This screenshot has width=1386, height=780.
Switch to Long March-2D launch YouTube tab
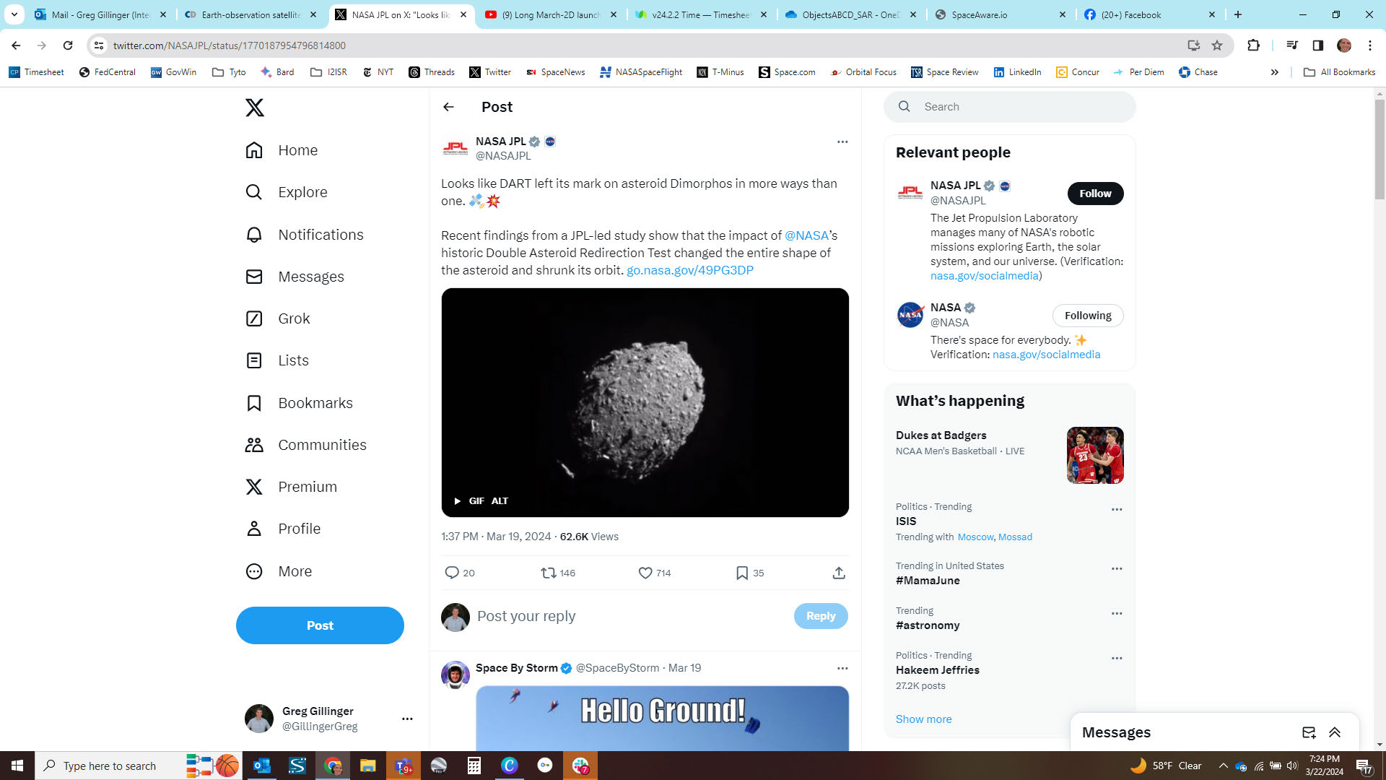click(x=552, y=14)
